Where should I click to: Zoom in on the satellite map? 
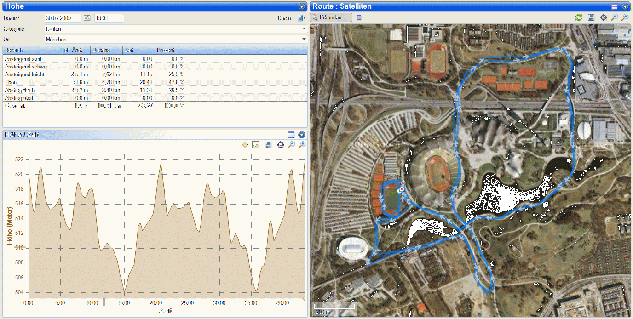[625, 17]
